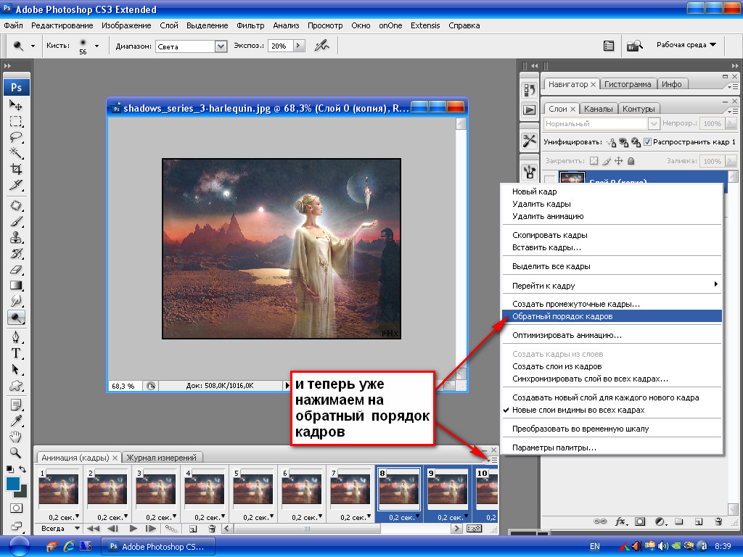Viewport: 743px width, 557px height.
Task: Toggle lock image pixels in Layers
Action: coord(607,161)
